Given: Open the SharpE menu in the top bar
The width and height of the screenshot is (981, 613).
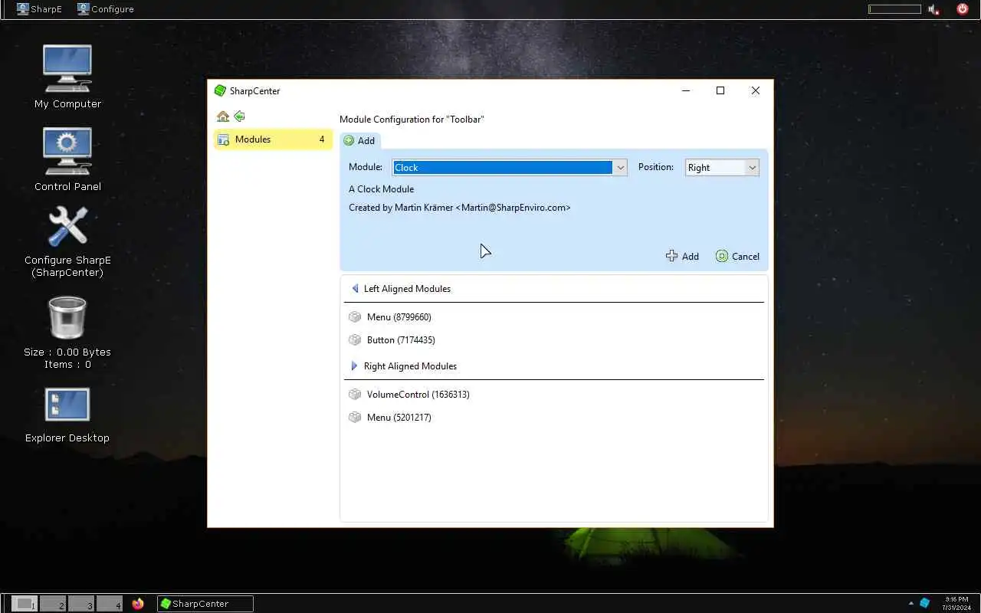Looking at the screenshot, I should [40, 9].
